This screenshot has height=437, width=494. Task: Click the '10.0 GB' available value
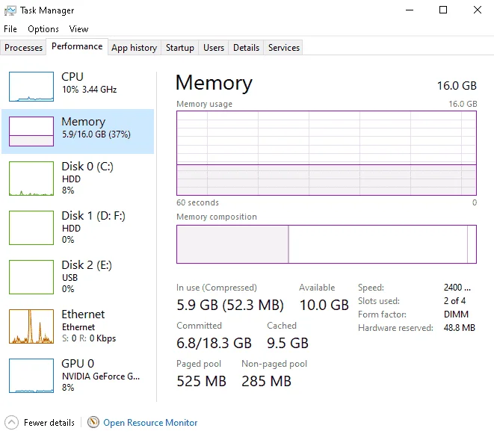(324, 305)
